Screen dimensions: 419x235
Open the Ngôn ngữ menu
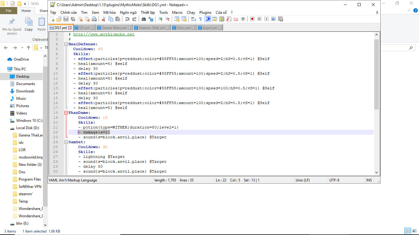[x=128, y=13]
